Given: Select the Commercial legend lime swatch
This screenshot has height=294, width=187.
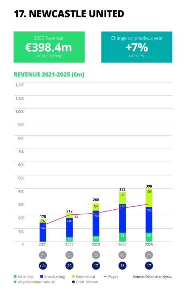Looking at the screenshot, I should pyautogui.click(x=73, y=277).
